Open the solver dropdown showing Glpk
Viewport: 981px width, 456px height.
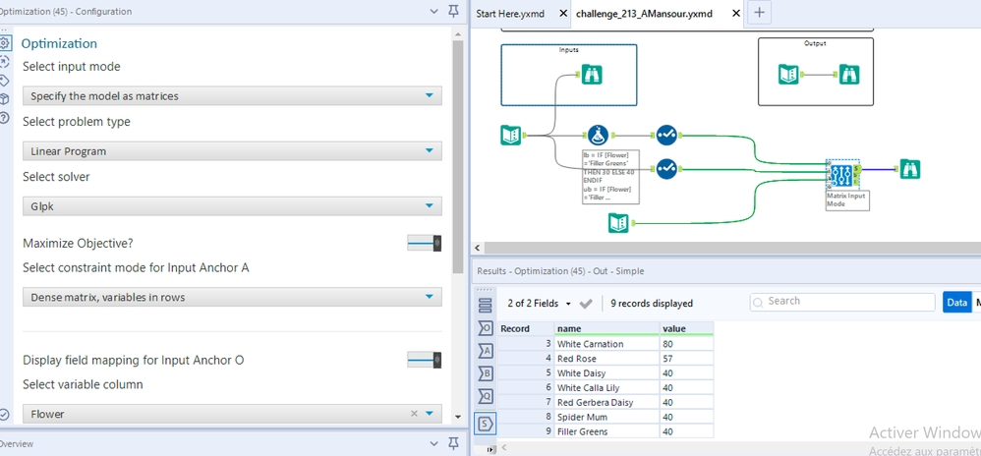232,205
